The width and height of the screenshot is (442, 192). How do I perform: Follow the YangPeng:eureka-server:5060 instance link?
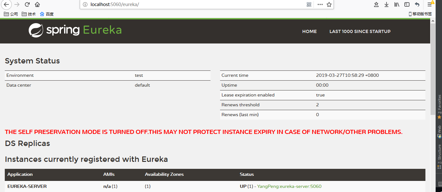[289, 186]
